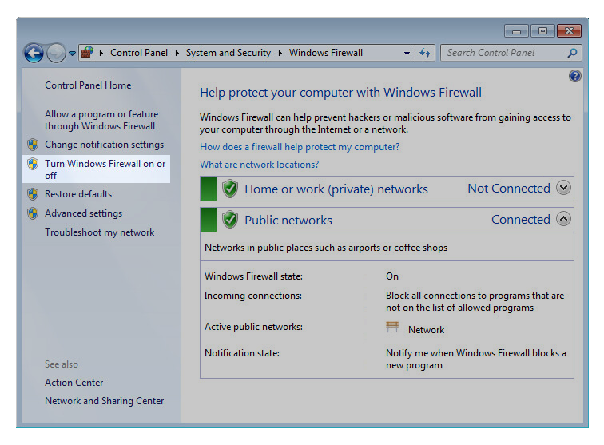Click shield icon beside Change notification settings

33,145
